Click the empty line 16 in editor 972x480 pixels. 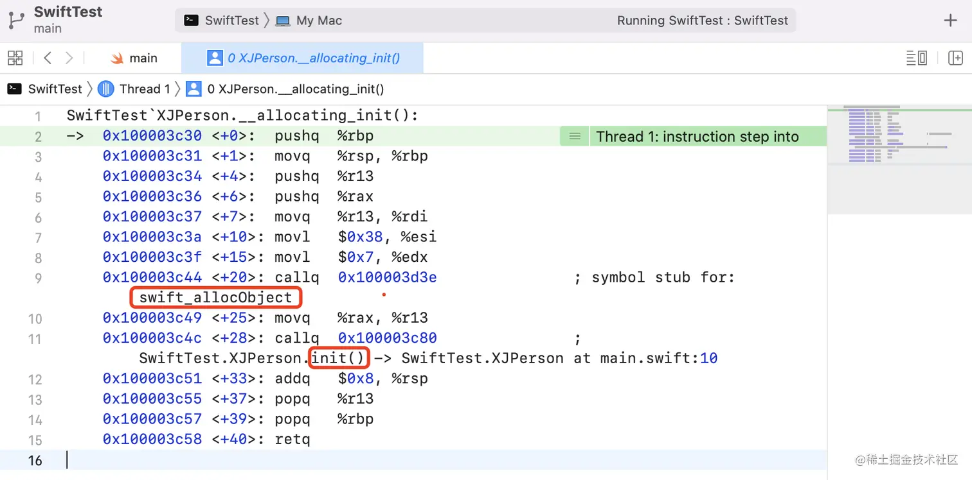(414, 459)
